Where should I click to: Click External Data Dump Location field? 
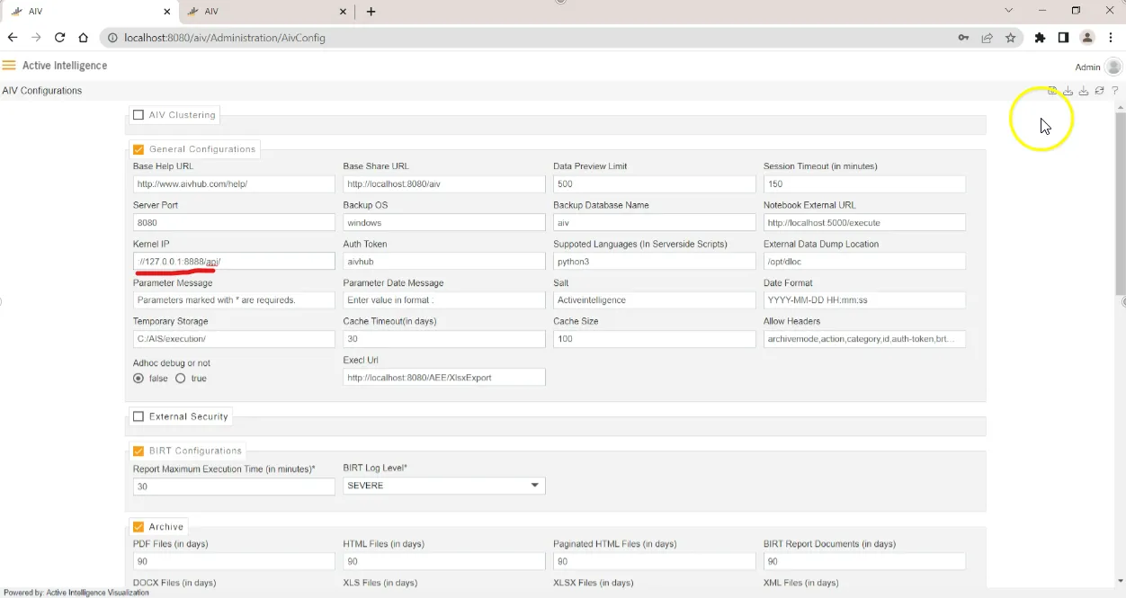coord(864,261)
